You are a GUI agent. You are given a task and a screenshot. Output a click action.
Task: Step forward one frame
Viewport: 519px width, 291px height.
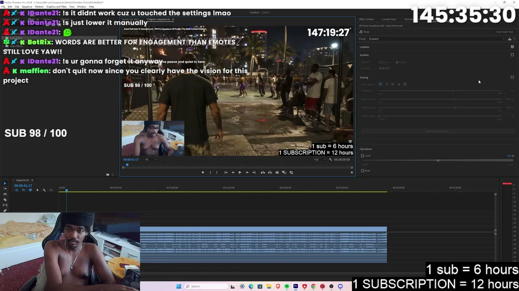247,173
